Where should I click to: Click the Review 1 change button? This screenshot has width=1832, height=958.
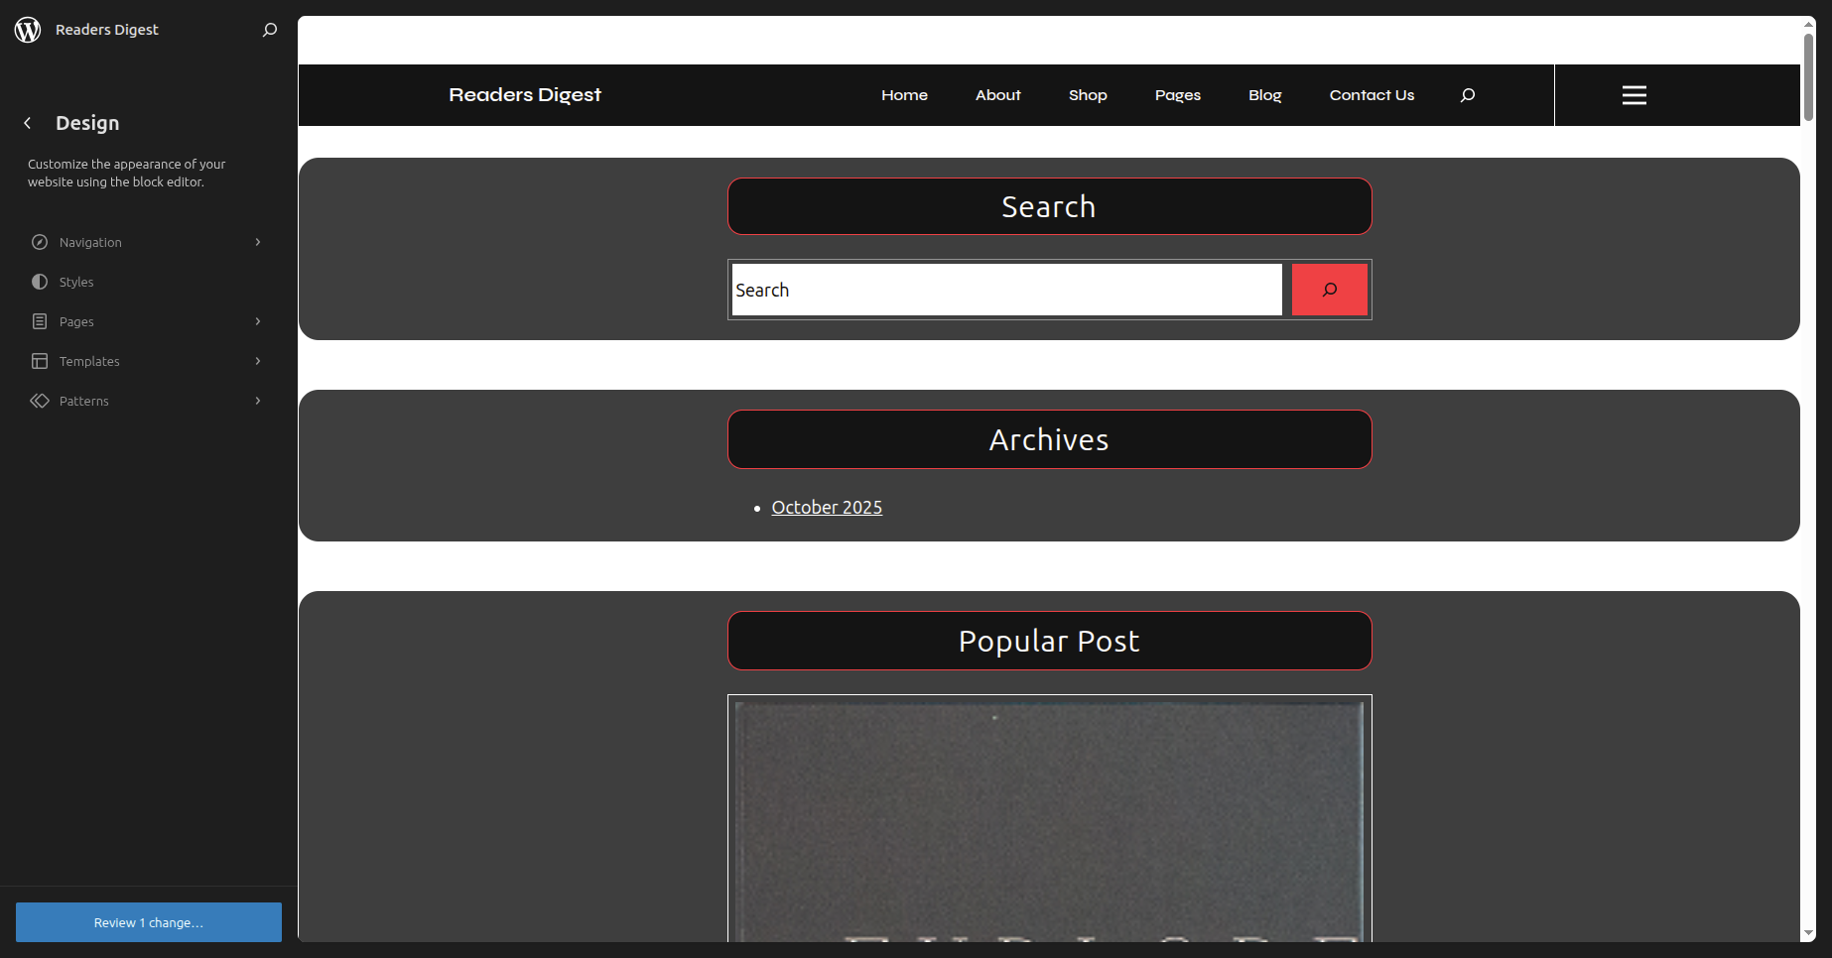coord(149,922)
